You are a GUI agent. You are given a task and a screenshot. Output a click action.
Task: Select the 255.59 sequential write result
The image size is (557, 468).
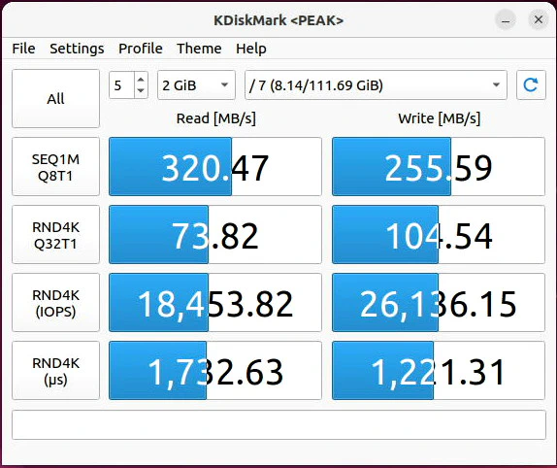tap(439, 167)
